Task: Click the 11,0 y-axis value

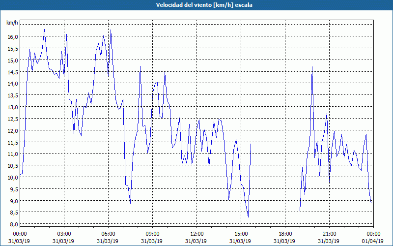Action: (x=12, y=154)
